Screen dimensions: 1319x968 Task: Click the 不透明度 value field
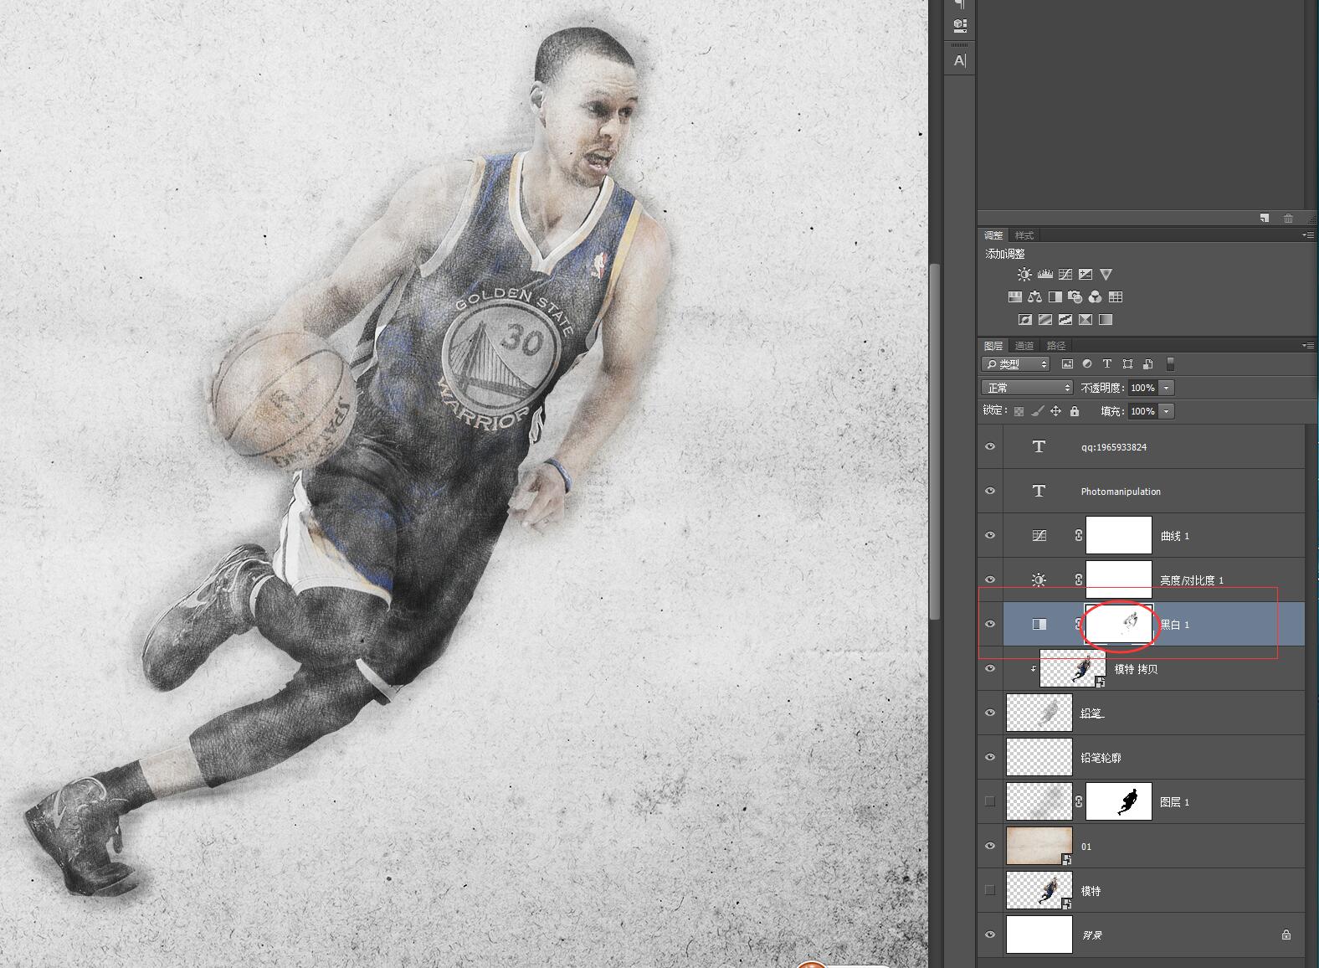point(1142,388)
